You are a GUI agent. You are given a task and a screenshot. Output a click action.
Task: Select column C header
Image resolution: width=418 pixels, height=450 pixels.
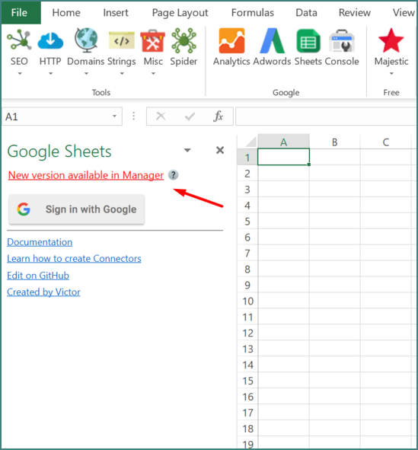(385, 142)
